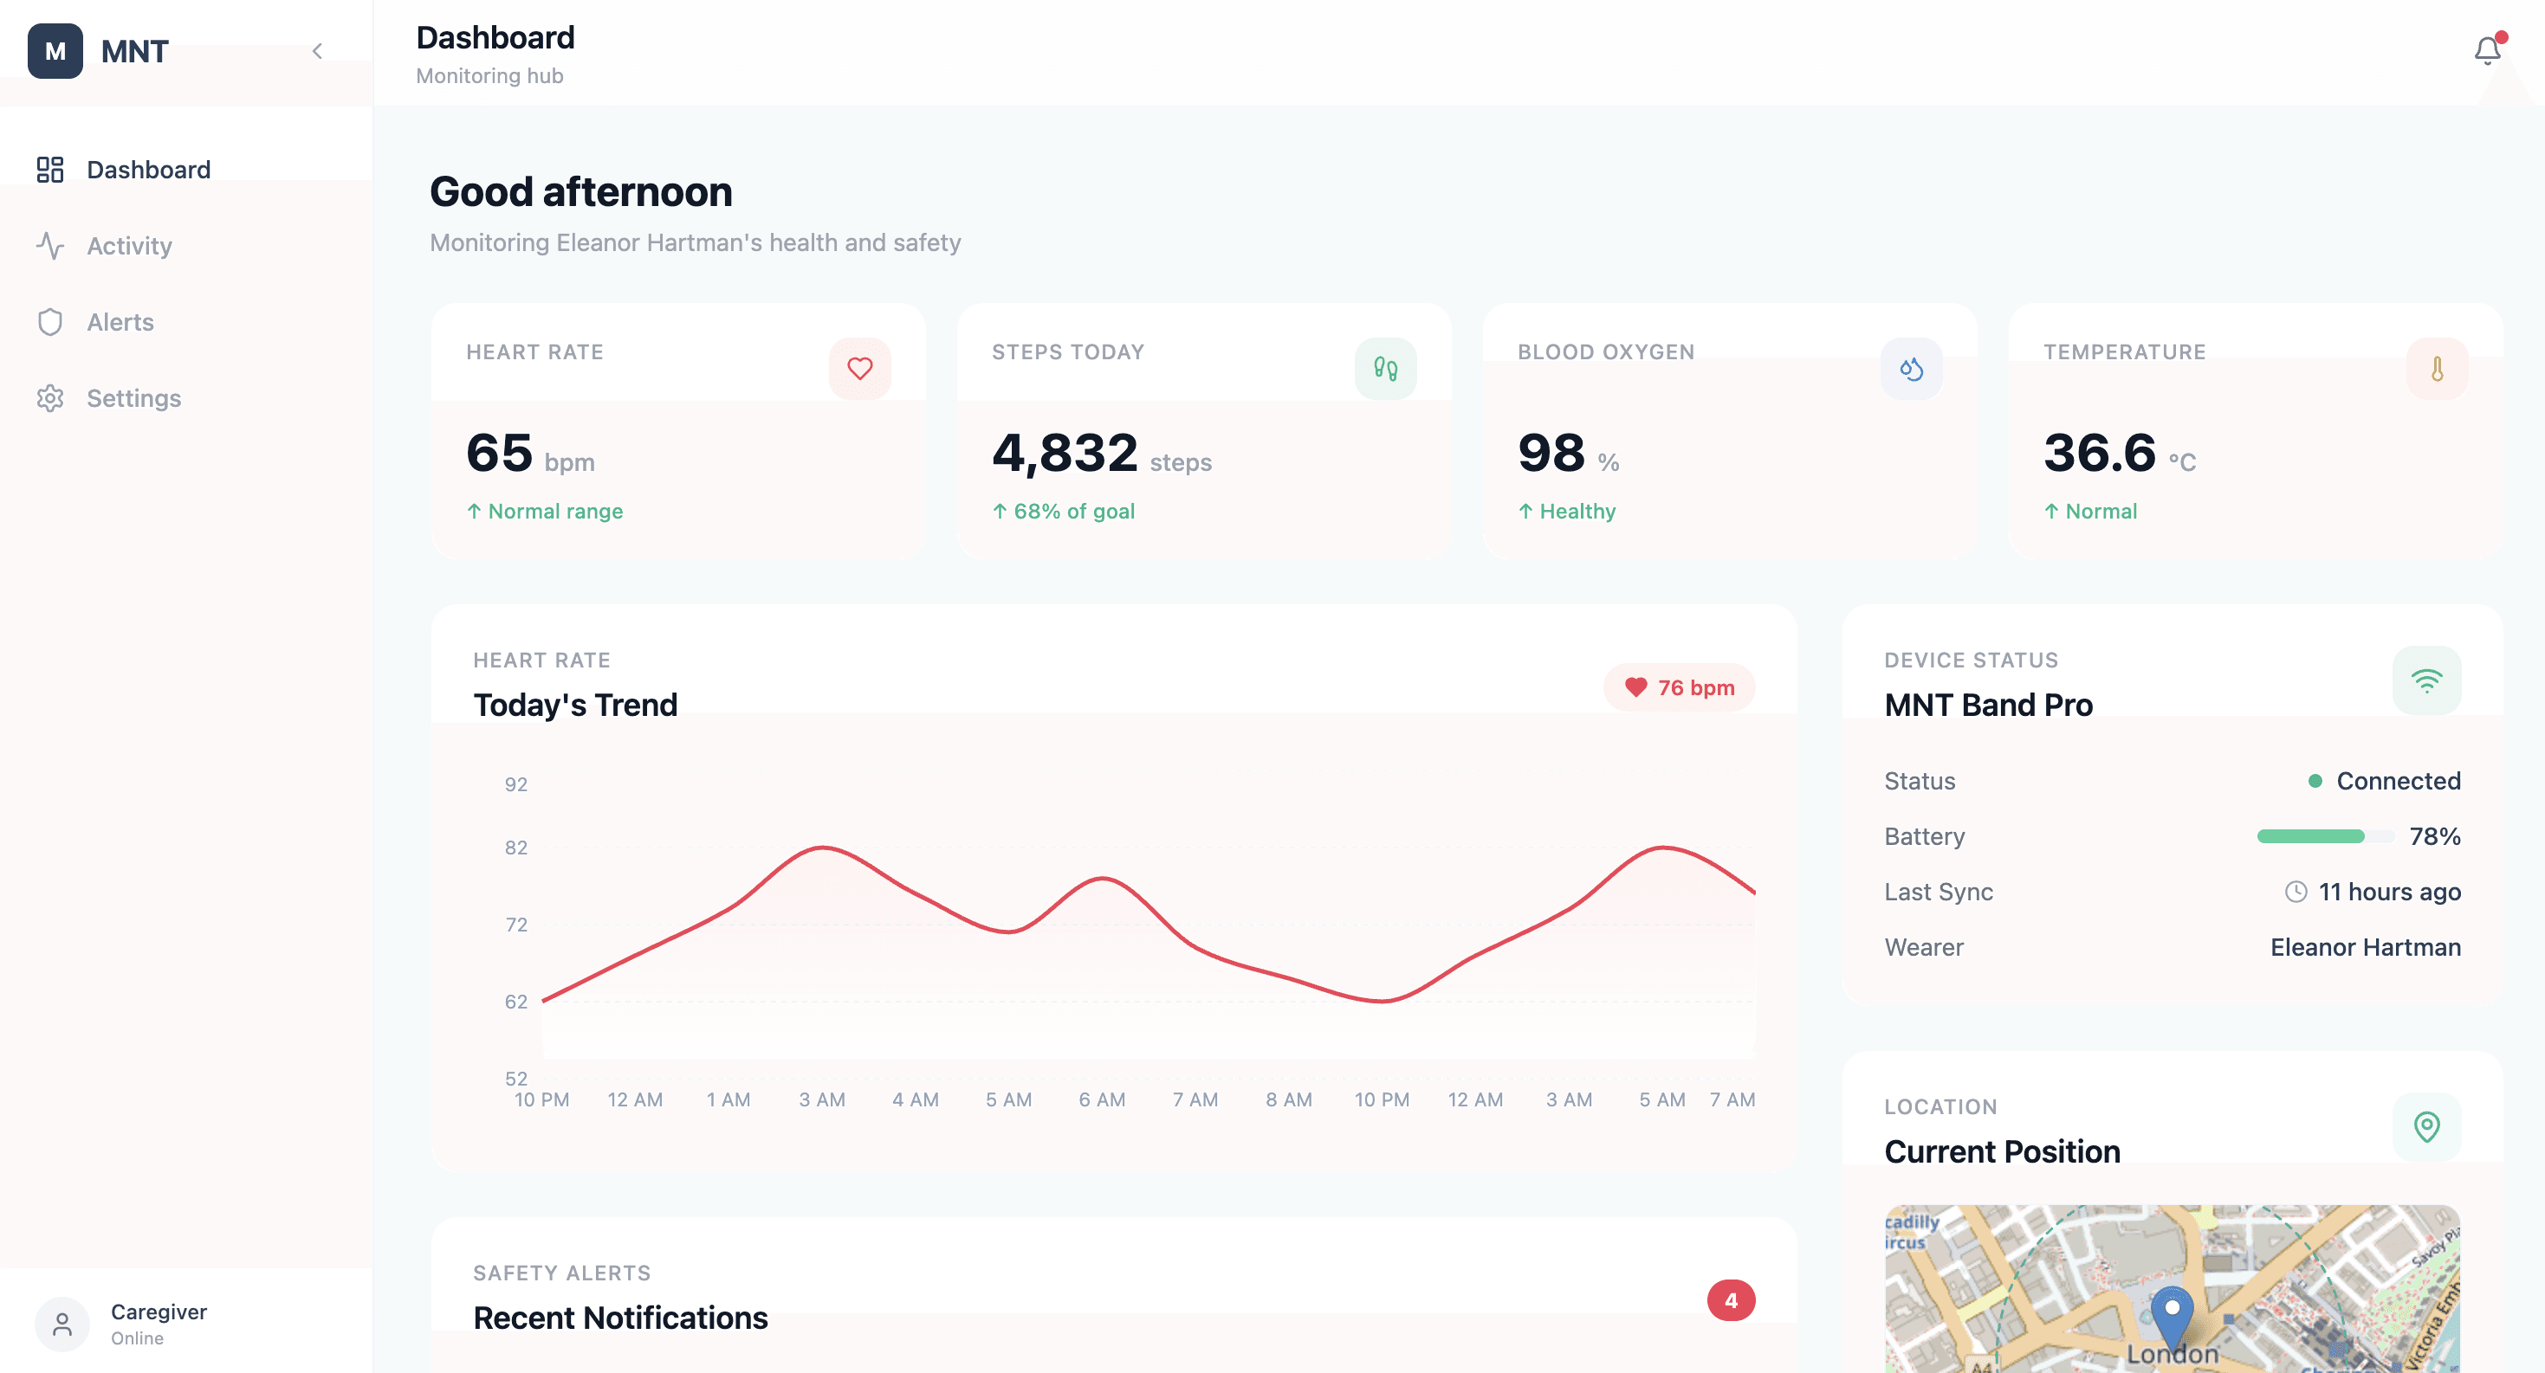Click the 76 bpm heart rate badge
This screenshot has width=2545, height=1373.
(x=1679, y=688)
